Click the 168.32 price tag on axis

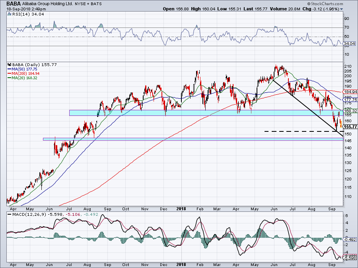tap(350, 111)
